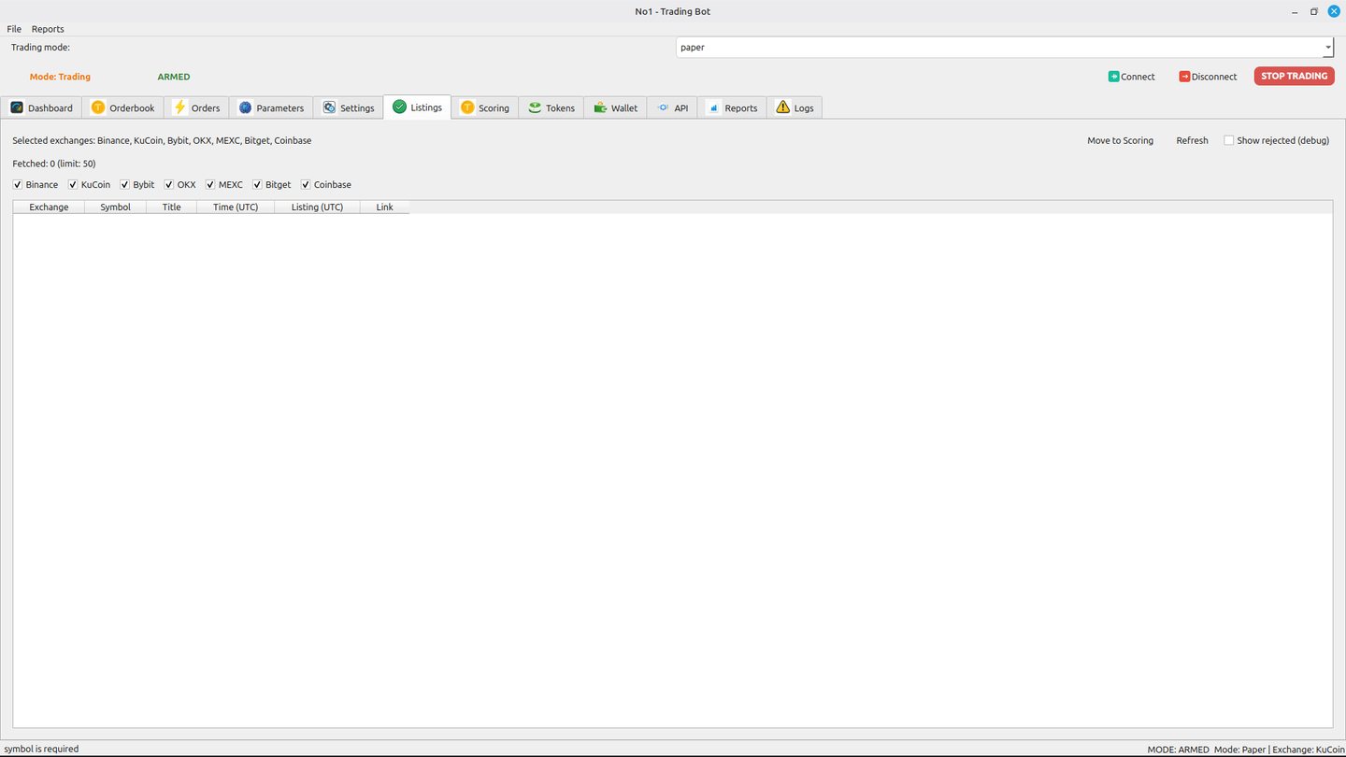Uncheck the Coinbase exchange checkbox
This screenshot has height=757, width=1346.
306,184
